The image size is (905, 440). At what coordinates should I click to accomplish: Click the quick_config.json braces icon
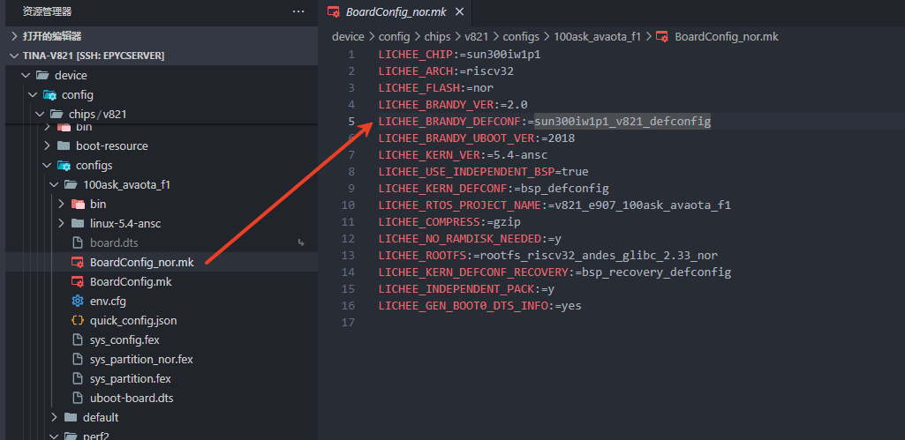coord(77,320)
